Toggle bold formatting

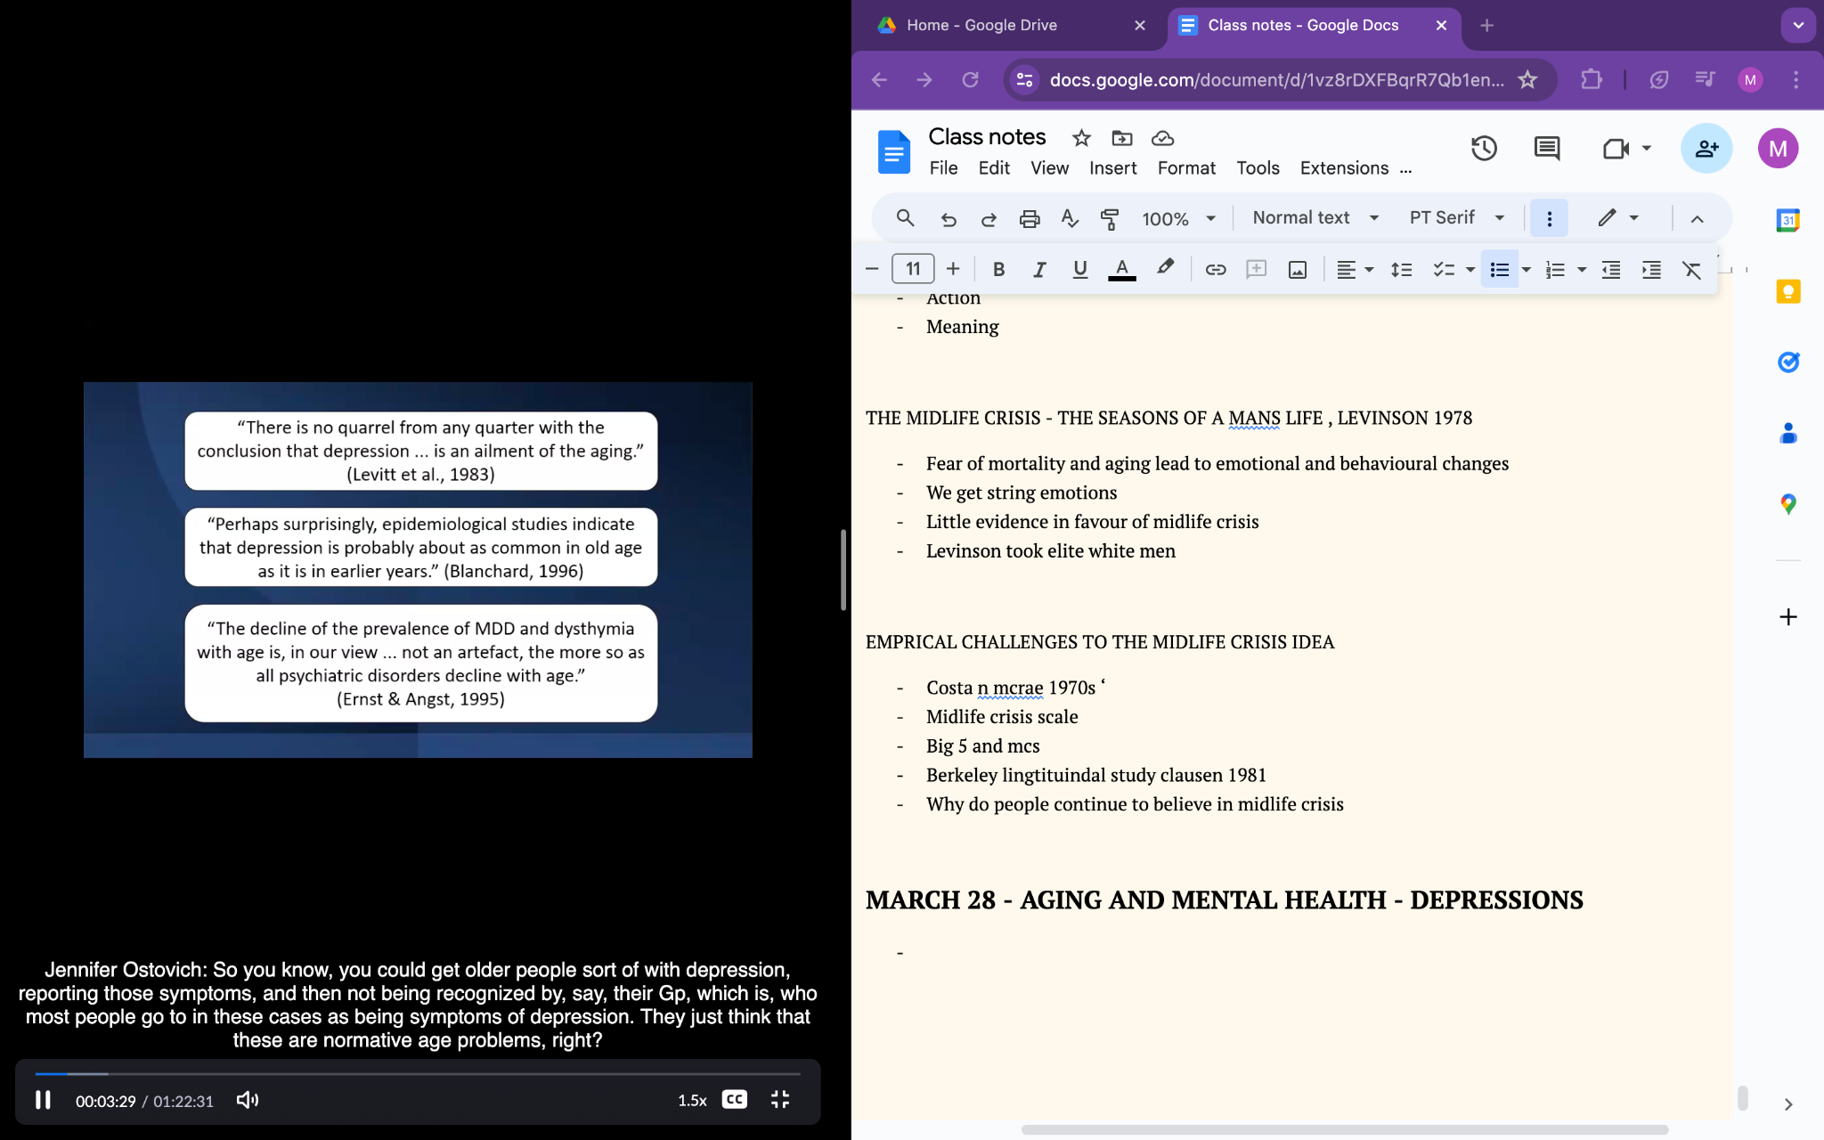click(x=998, y=270)
